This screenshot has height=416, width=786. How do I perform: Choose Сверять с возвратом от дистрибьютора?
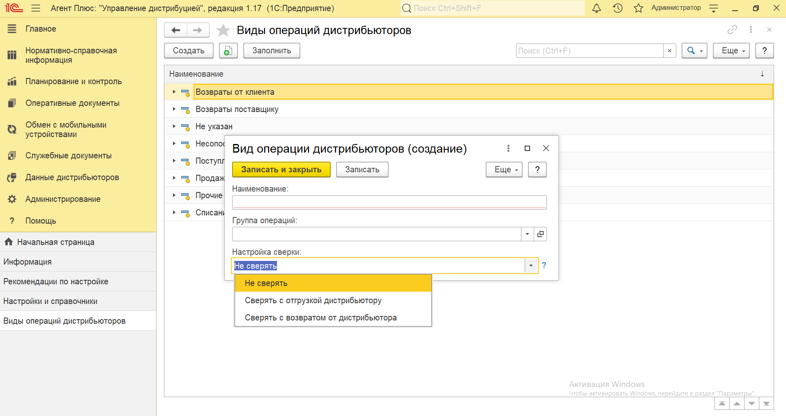click(333, 318)
